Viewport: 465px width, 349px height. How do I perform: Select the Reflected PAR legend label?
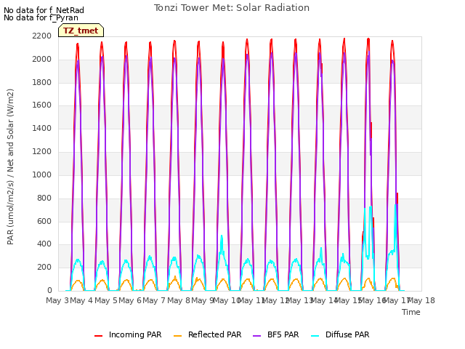click(215, 334)
